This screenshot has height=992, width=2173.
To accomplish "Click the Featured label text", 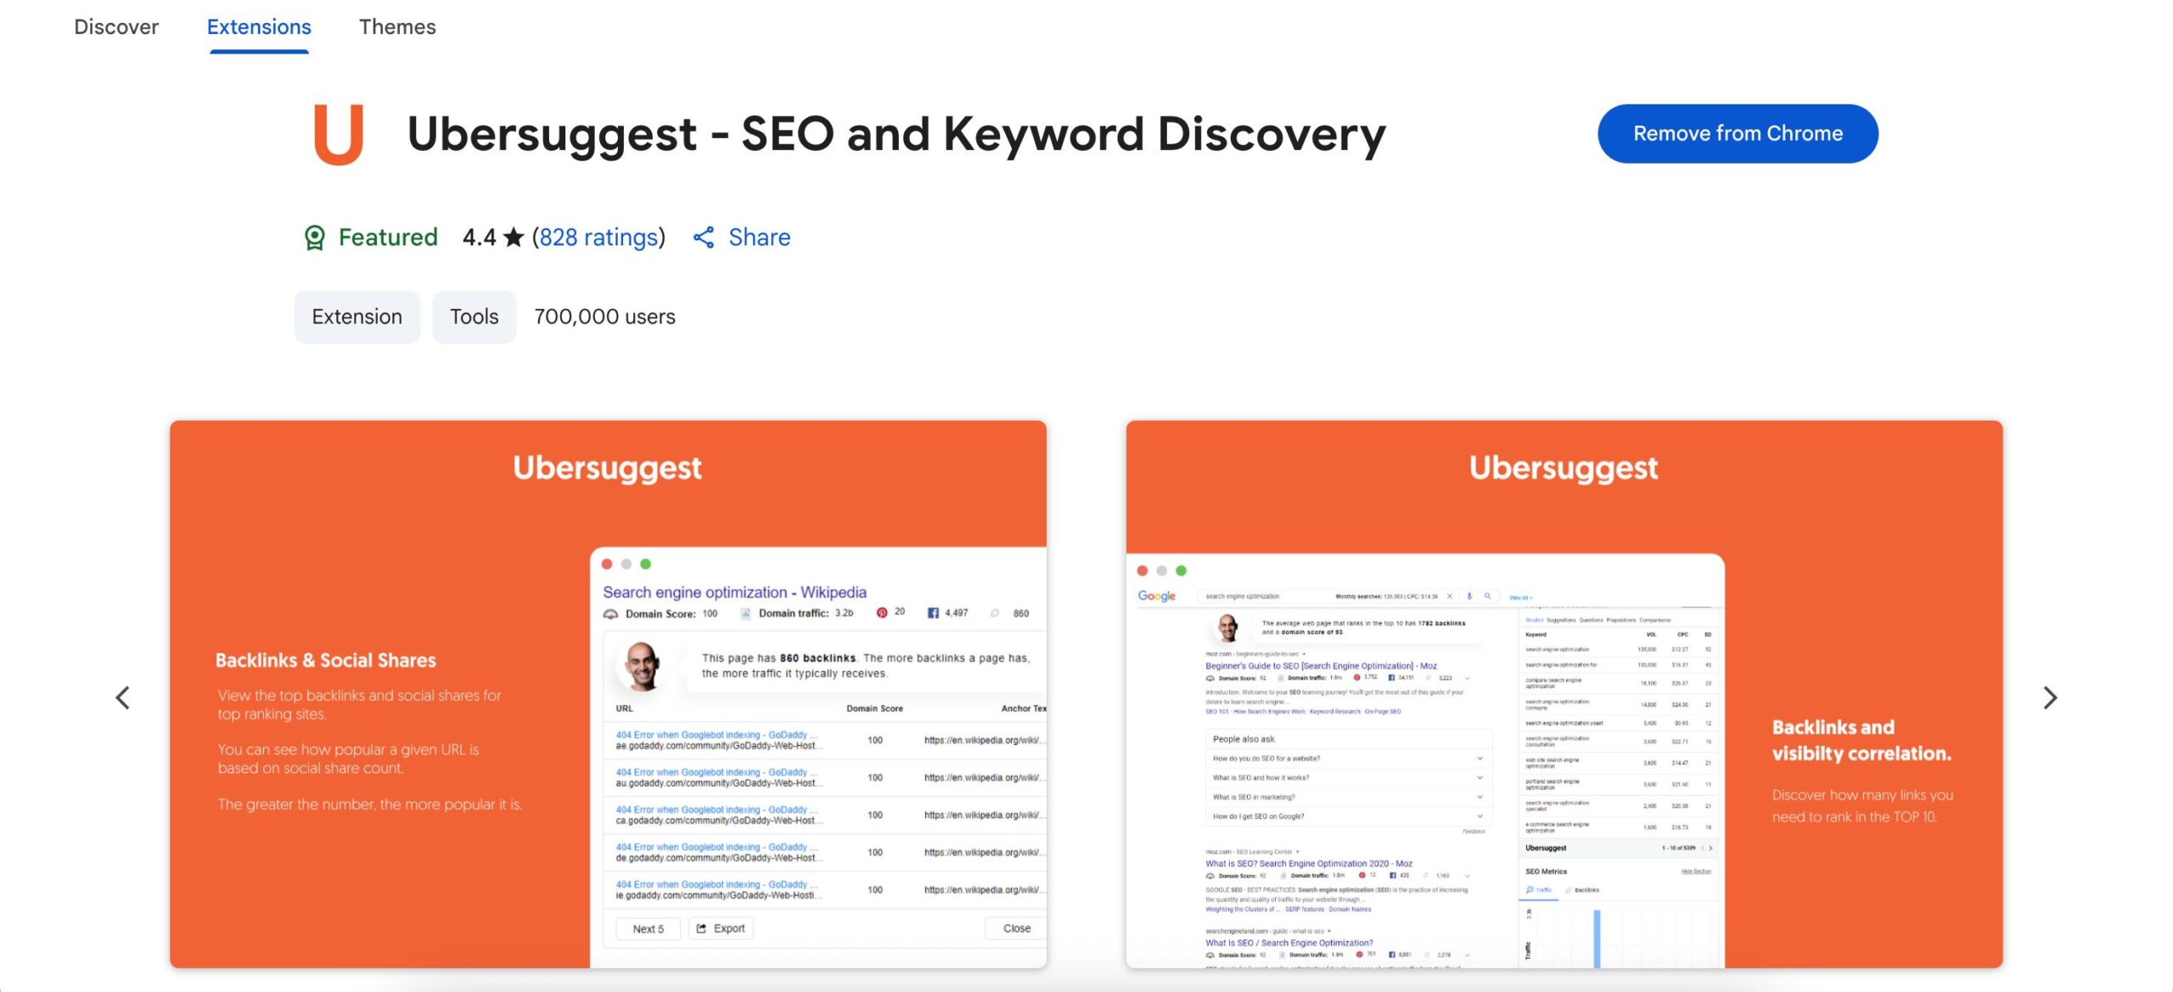I will point(388,238).
